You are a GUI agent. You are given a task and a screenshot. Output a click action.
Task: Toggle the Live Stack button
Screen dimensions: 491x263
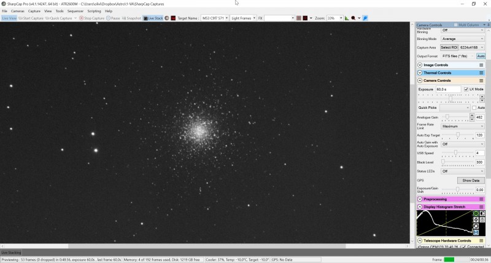coord(153,18)
